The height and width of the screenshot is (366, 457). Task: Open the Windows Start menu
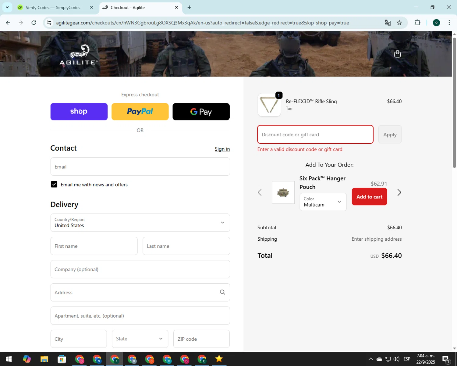coord(9,359)
